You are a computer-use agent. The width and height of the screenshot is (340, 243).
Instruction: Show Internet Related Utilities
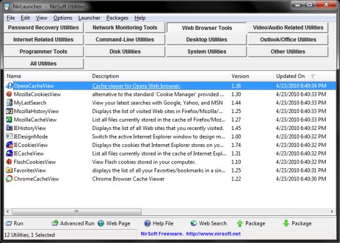coord(44,39)
